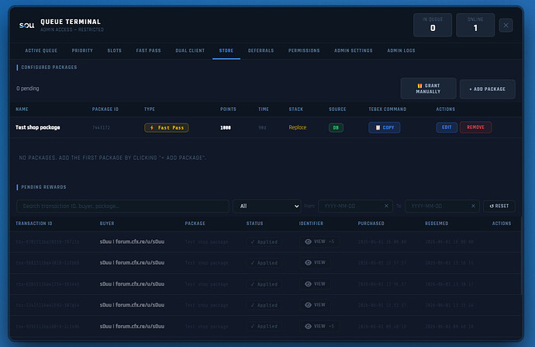Viewport: 535px width, 347px height.
Task: Open the All status filter dropdown
Action: click(x=267, y=206)
